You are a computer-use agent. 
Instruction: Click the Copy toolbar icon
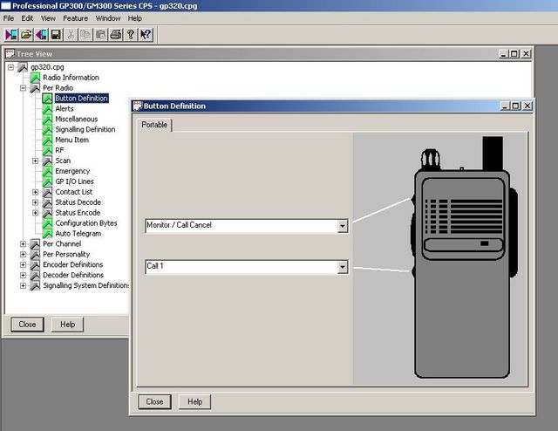coord(85,35)
